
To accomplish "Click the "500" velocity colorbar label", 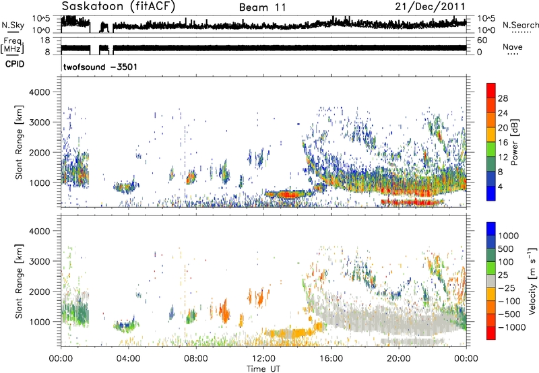I will pos(505,248).
